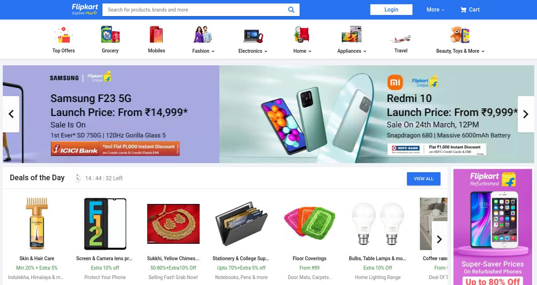Click the Flipkart Explore Plus logo
The height and width of the screenshot is (285, 537).
85,9
